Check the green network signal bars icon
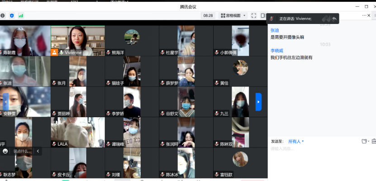The height and width of the screenshot is (181, 376). click(x=21, y=16)
